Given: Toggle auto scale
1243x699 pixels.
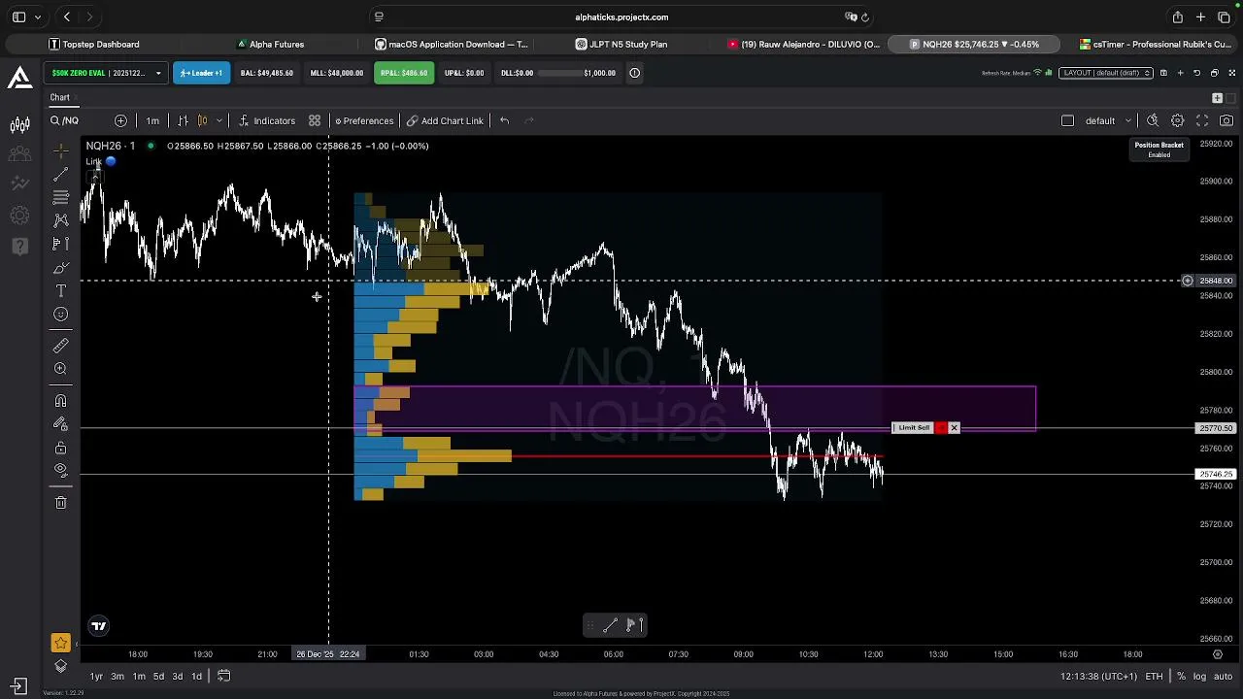Looking at the screenshot, I should (x=1223, y=677).
